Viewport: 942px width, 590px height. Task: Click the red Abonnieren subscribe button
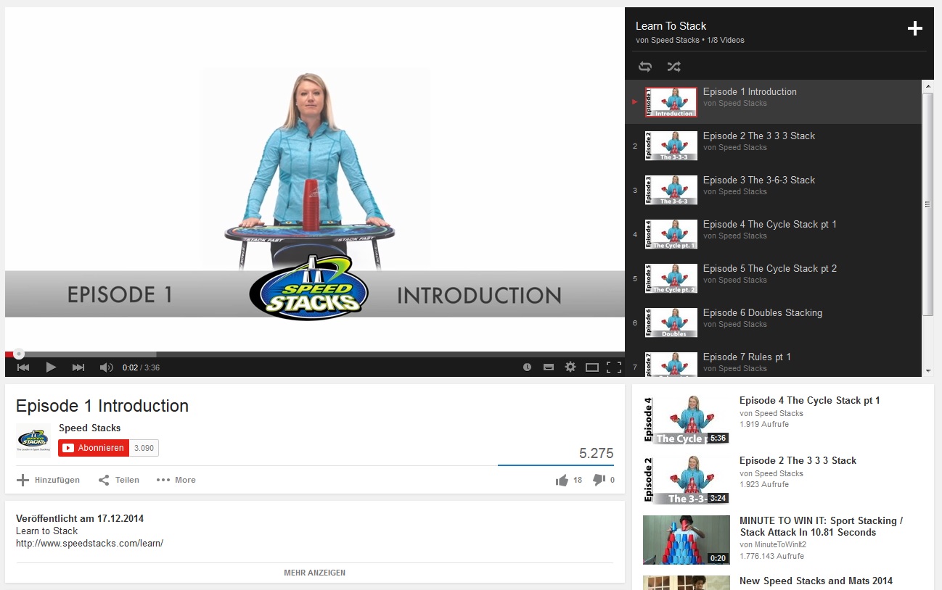[94, 448]
